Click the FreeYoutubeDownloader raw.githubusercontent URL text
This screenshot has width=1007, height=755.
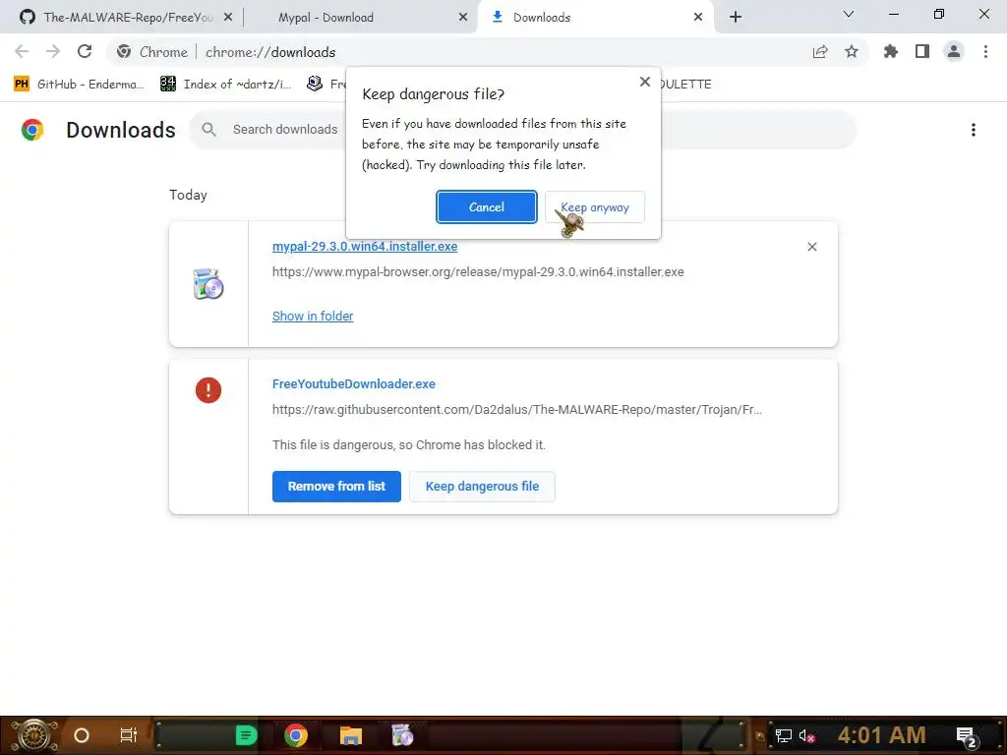click(x=517, y=410)
